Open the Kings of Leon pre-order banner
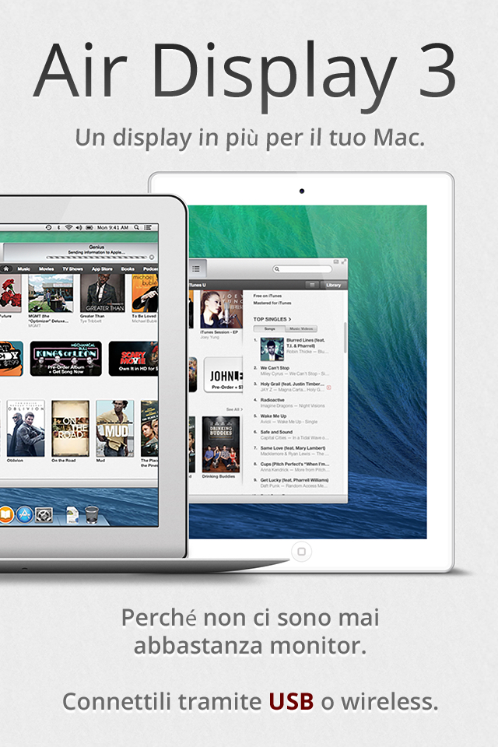The height and width of the screenshot is (747, 498). point(66,359)
